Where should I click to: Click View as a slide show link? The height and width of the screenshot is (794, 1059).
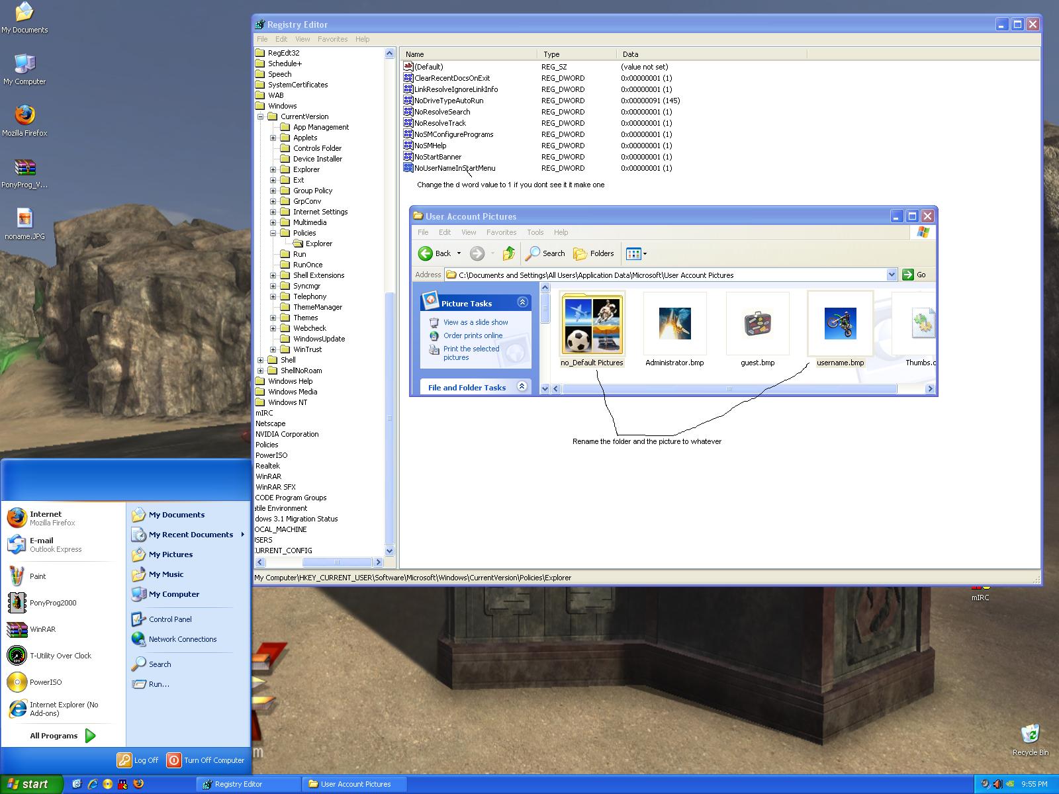(475, 322)
